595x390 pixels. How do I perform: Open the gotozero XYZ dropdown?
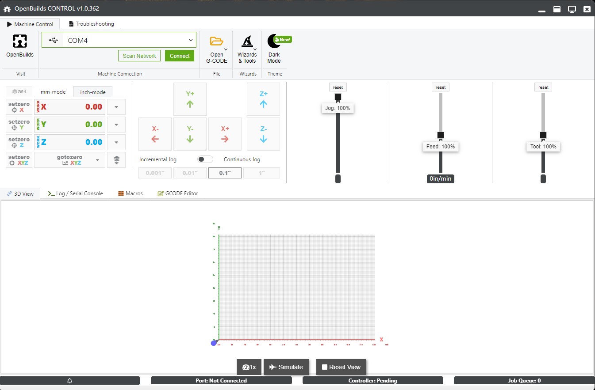coord(69,160)
